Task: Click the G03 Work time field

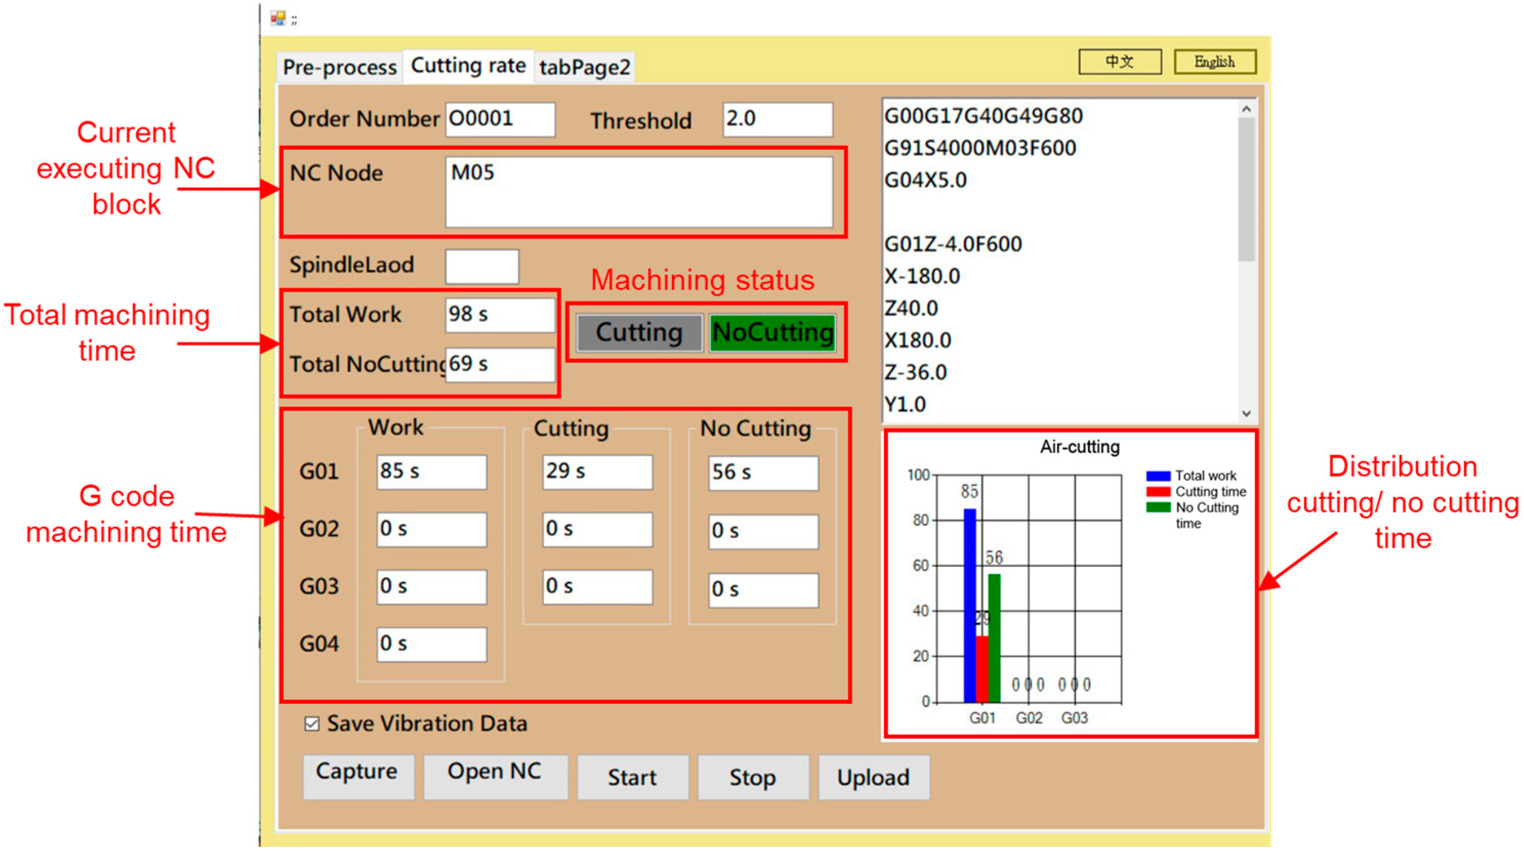Action: point(432,587)
